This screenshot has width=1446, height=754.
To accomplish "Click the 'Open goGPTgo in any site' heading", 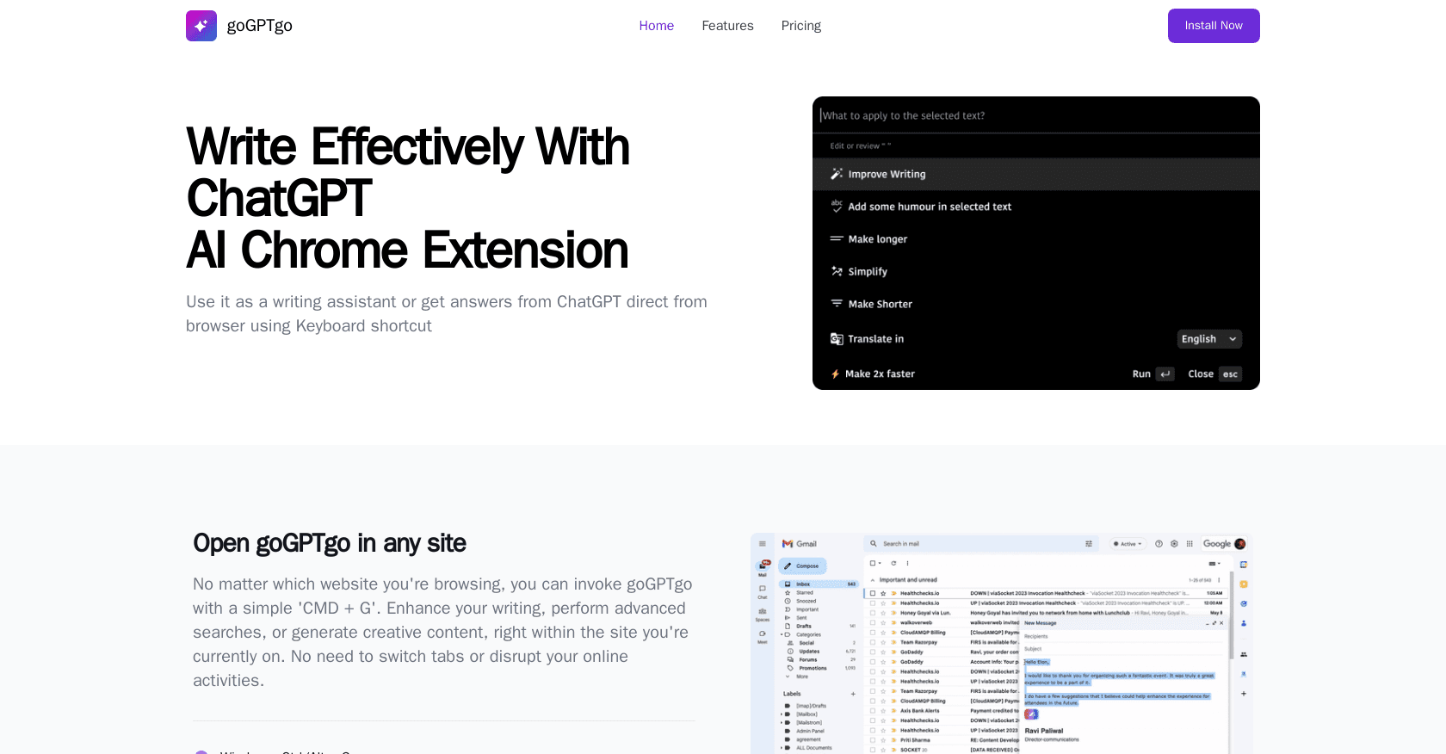I will click(330, 543).
